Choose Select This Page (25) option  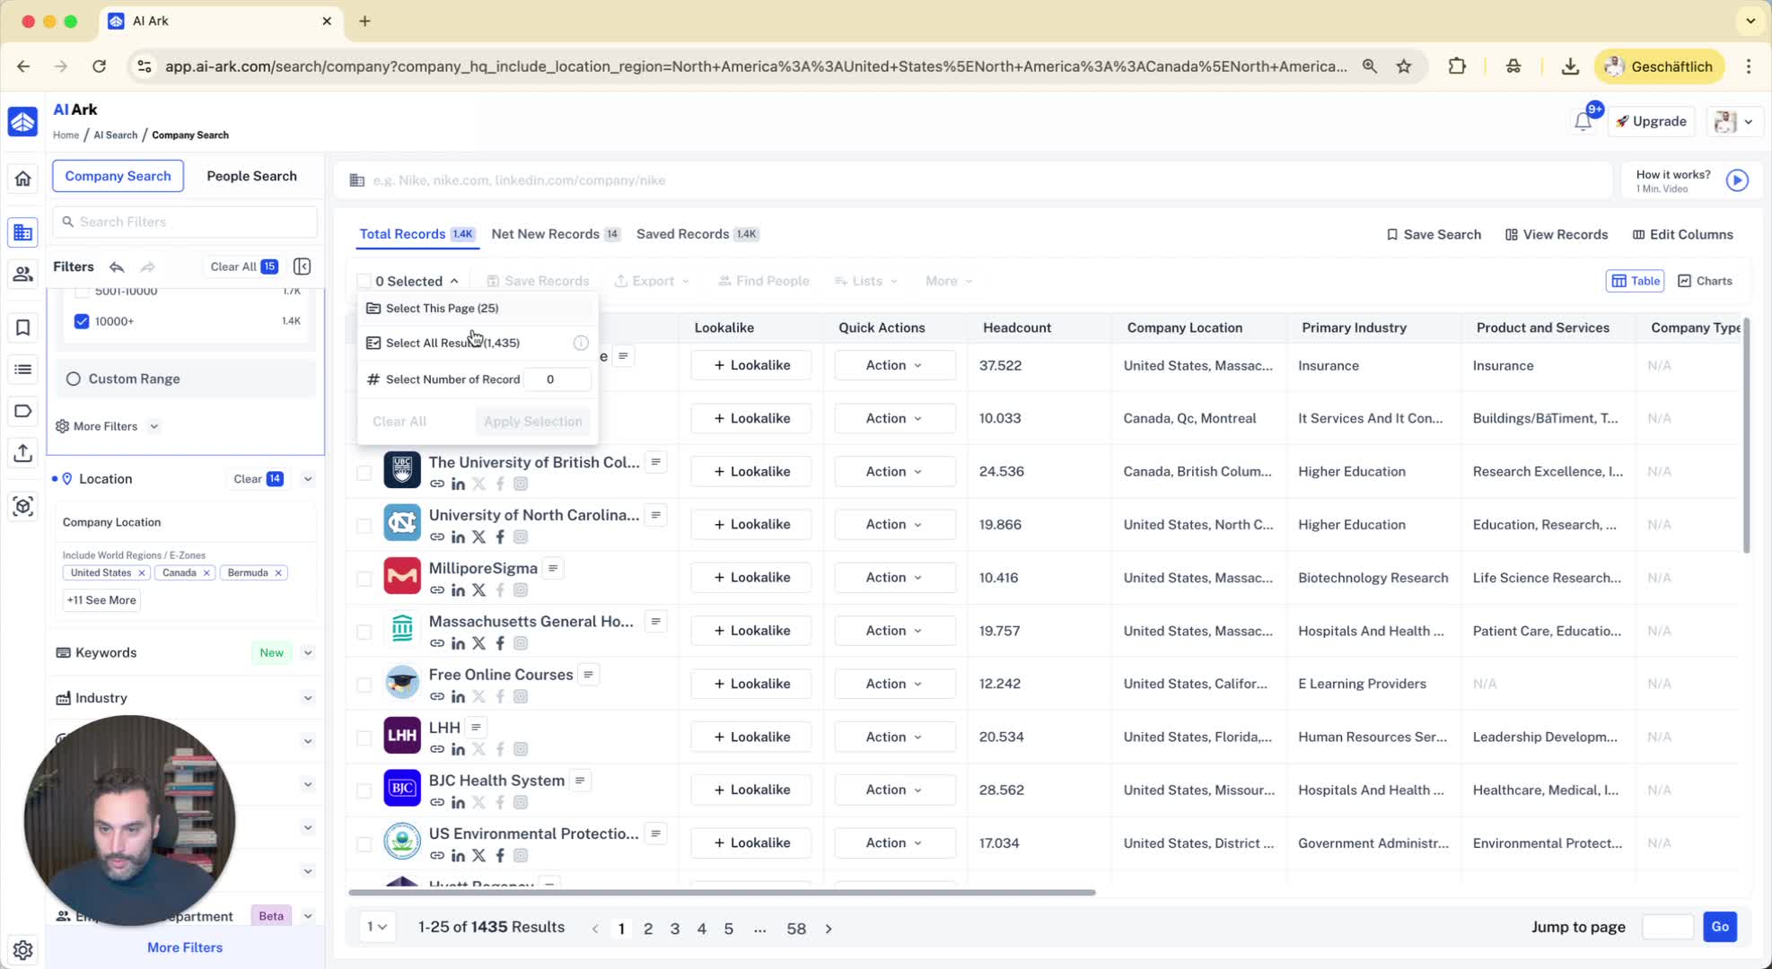coord(442,308)
